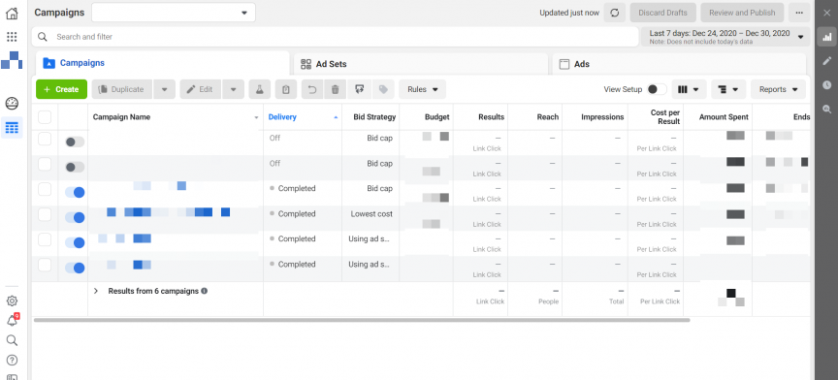Click the Search and filter field
This screenshot has width=838, height=380.
click(335, 37)
